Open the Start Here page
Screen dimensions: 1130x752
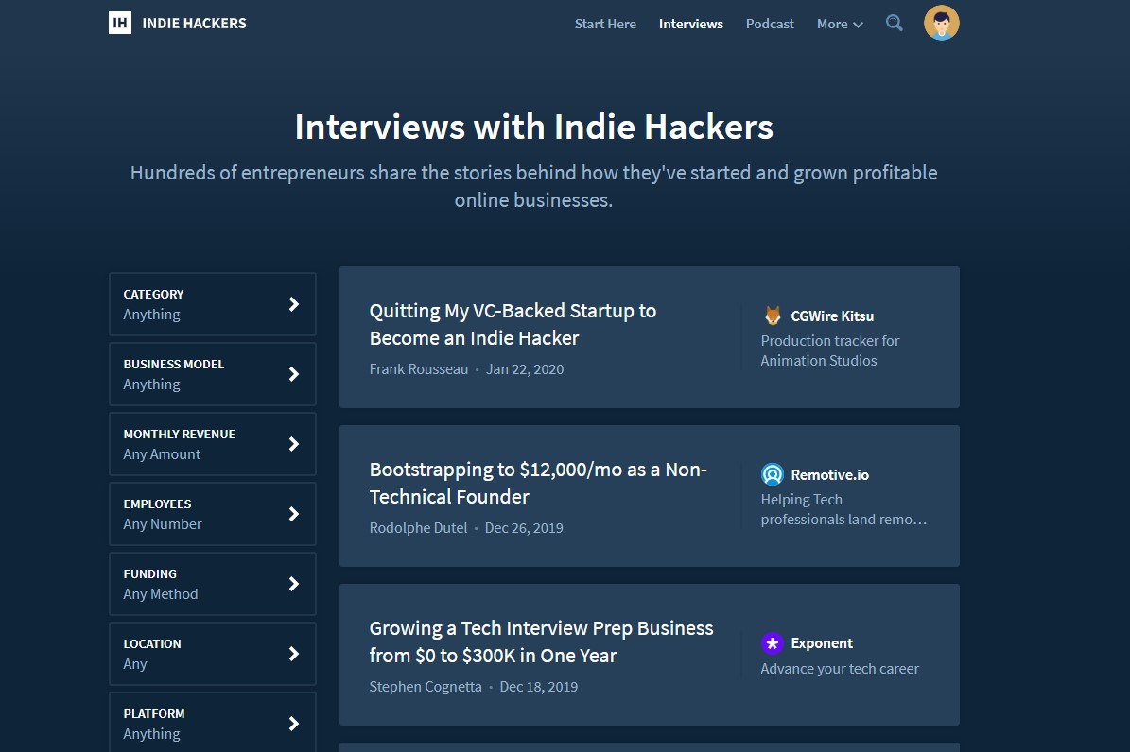coord(605,24)
